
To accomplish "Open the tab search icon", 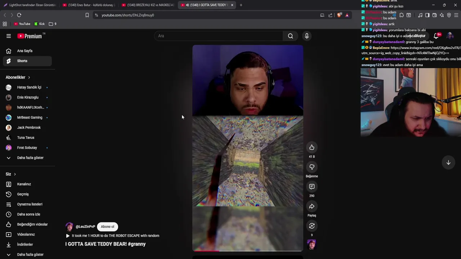I will [x=409, y=15].
